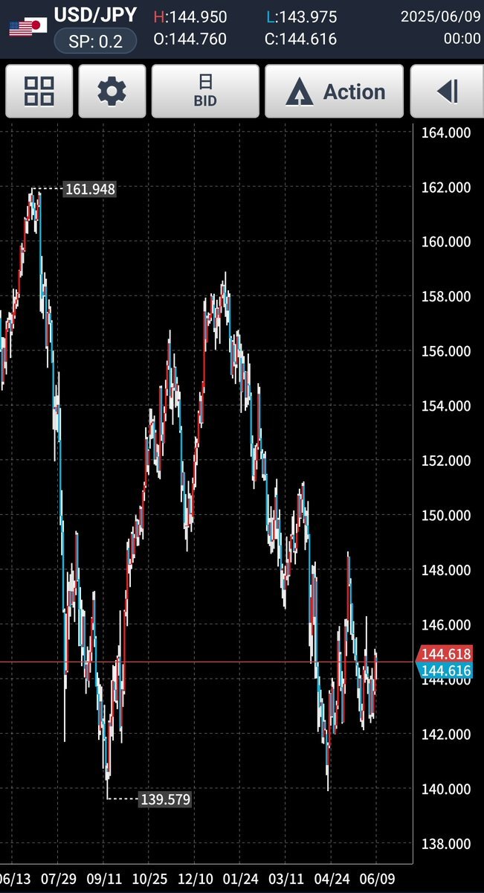Screen dimensions: 484x893
Task: Click the 154.000 price axis label
Action: [x=445, y=406]
